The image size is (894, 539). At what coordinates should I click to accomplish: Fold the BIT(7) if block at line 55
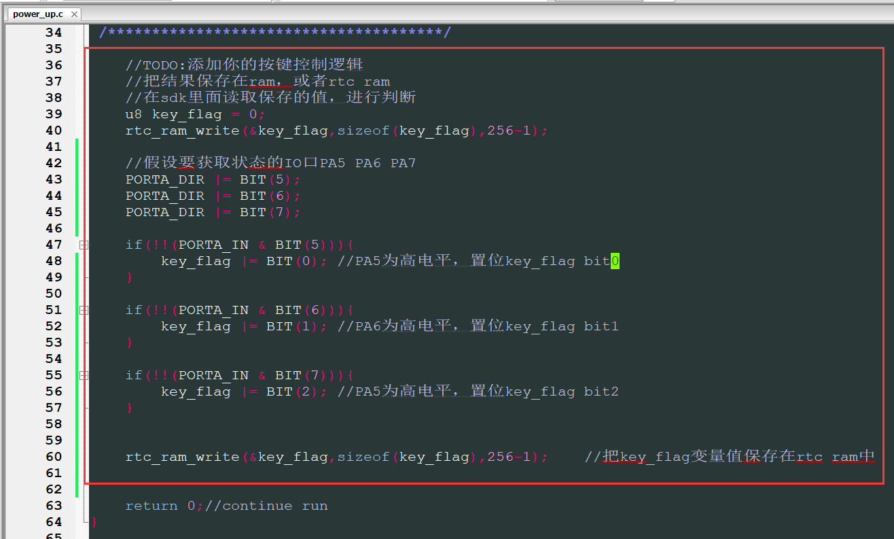click(84, 375)
